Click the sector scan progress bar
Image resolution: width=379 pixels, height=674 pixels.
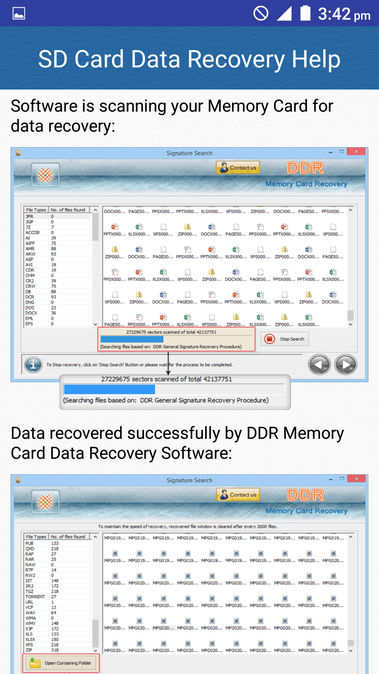click(x=176, y=339)
